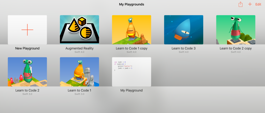265x113 pixels.
Task: Open the Learn to Code 2 thumbnail
Action: tap(27, 72)
